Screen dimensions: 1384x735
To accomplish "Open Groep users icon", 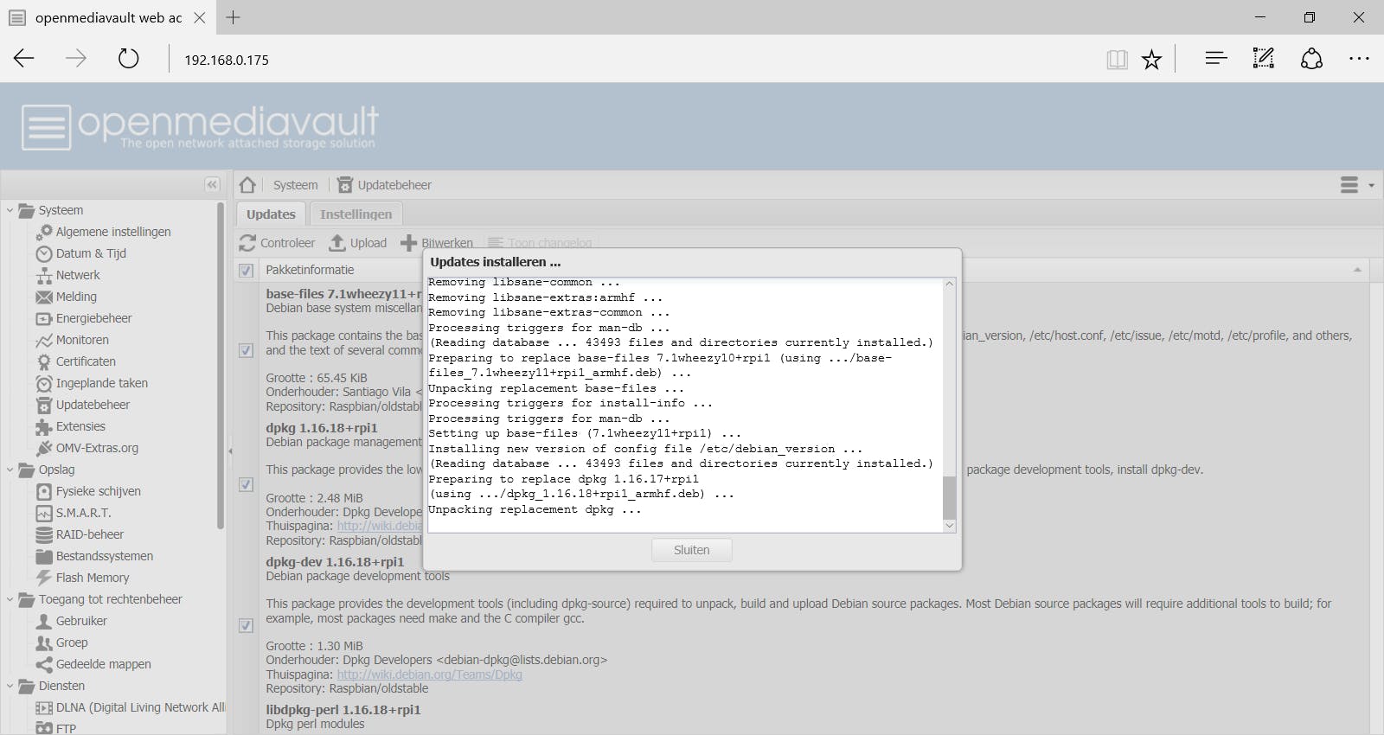I will coord(44,642).
